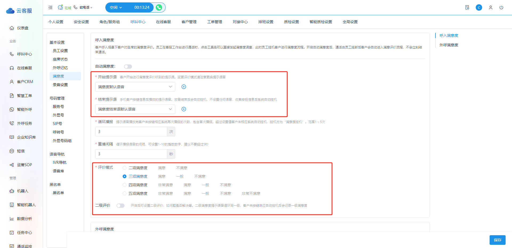Image resolution: width=512 pixels, height=248 pixels.
Task: Open the 满意度默认语音 dropdown
Action: click(x=135, y=87)
